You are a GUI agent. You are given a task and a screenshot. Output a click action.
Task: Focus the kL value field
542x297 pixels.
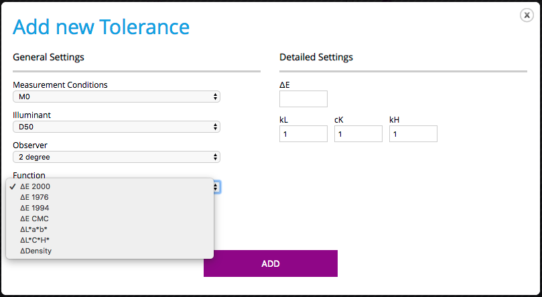(x=303, y=134)
